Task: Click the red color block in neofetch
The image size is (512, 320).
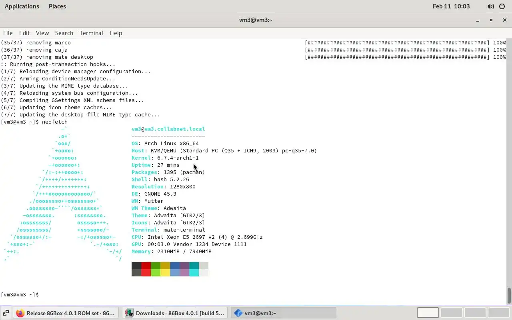Action: point(146,266)
